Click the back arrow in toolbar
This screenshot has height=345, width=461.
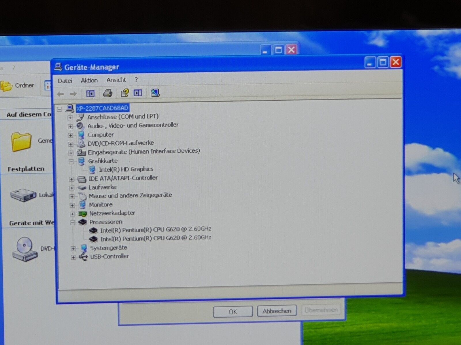pyautogui.click(x=61, y=94)
